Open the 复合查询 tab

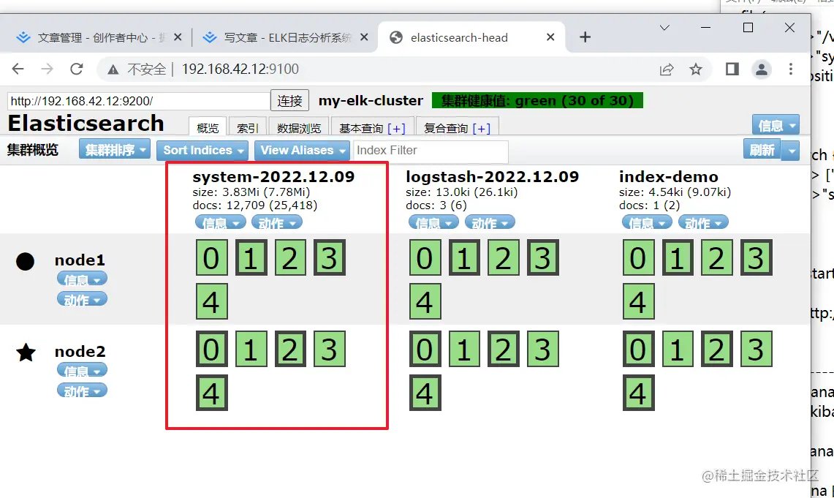[457, 128]
